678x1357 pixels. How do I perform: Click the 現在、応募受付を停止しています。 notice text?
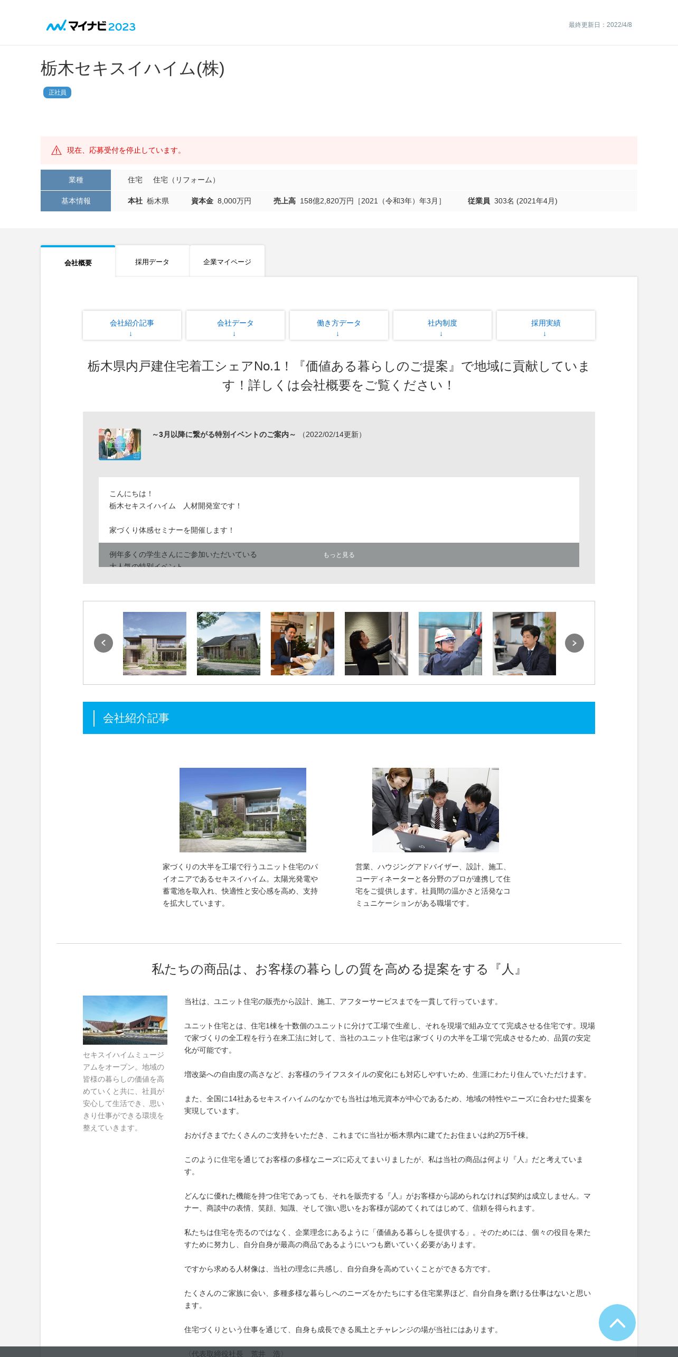tap(126, 151)
